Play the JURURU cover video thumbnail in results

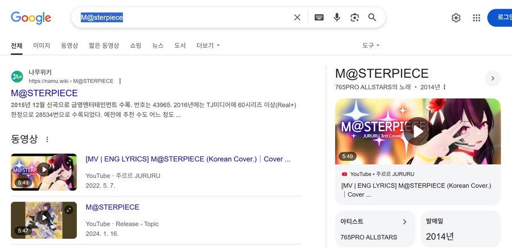tap(44, 172)
